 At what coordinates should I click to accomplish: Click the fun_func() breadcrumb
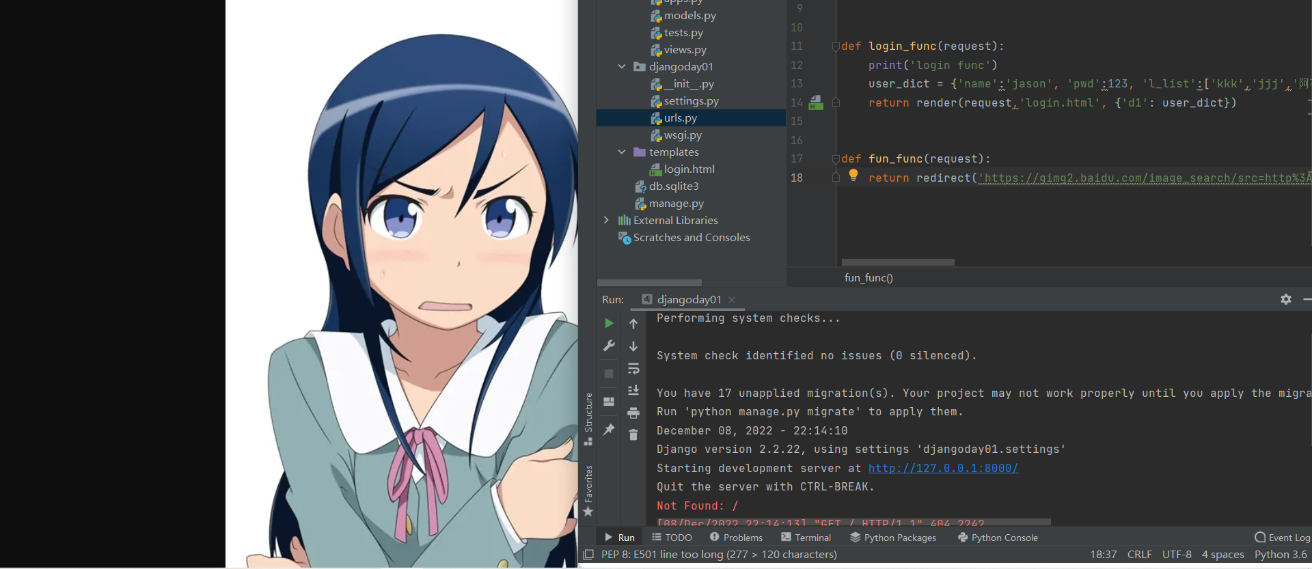(x=869, y=278)
